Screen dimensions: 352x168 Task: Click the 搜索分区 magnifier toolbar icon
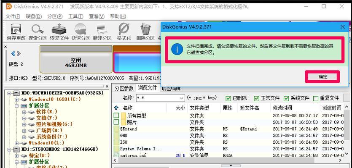(x=38, y=29)
